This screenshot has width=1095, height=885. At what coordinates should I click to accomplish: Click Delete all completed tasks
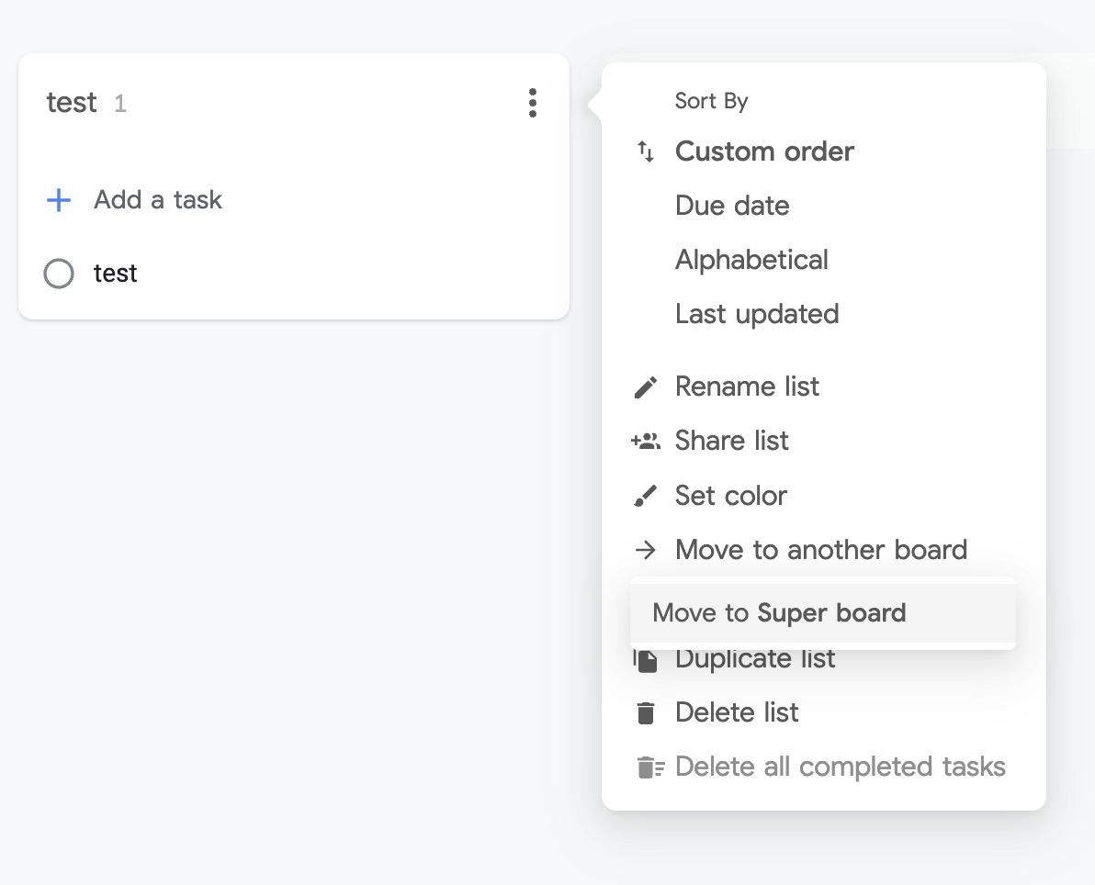pos(840,767)
